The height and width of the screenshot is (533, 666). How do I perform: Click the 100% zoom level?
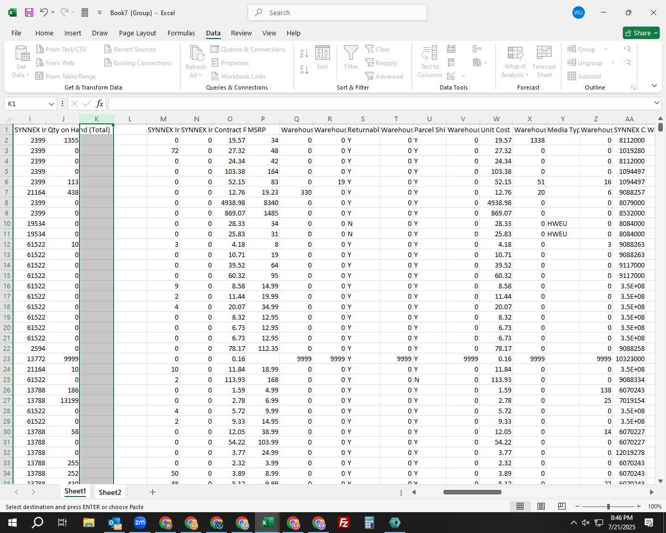tap(655, 506)
